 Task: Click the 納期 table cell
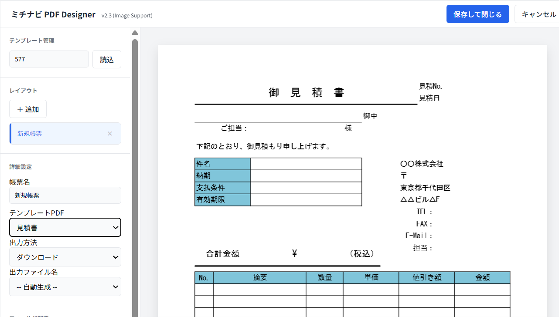coord(222,176)
